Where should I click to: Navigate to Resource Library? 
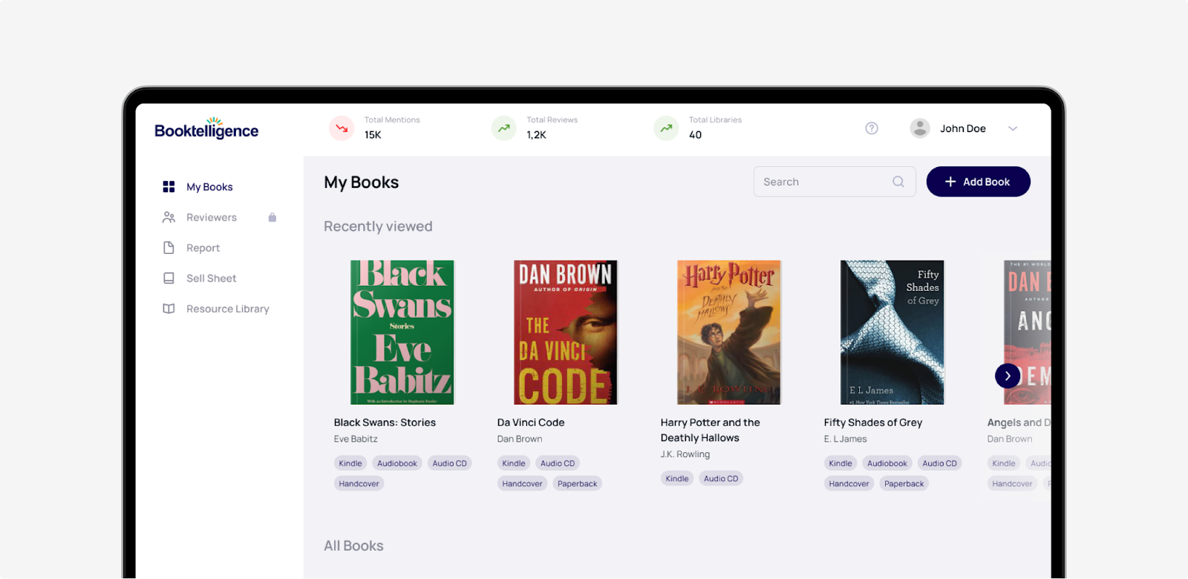click(227, 309)
